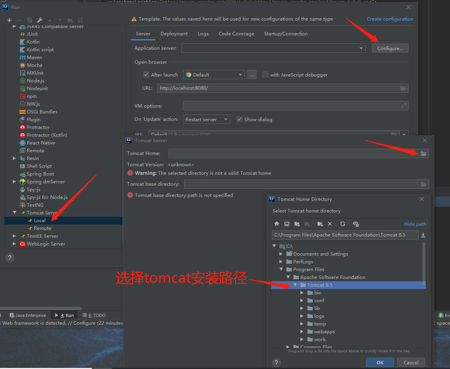Click Show Hidden Files eye icon
Image resolution: width=450 pixels, height=369 pixels.
(x=356, y=224)
